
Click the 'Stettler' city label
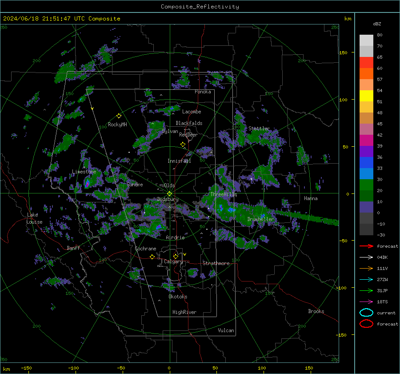[x=259, y=129]
